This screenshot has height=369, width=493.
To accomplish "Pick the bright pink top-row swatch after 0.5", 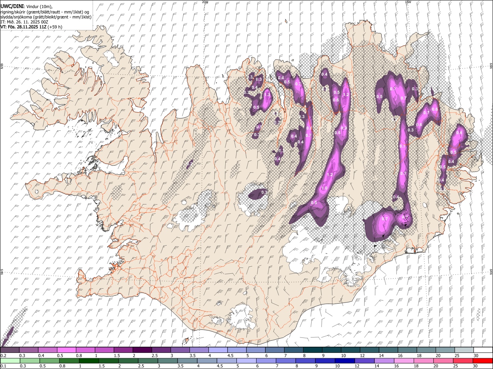I will click(66, 350).
